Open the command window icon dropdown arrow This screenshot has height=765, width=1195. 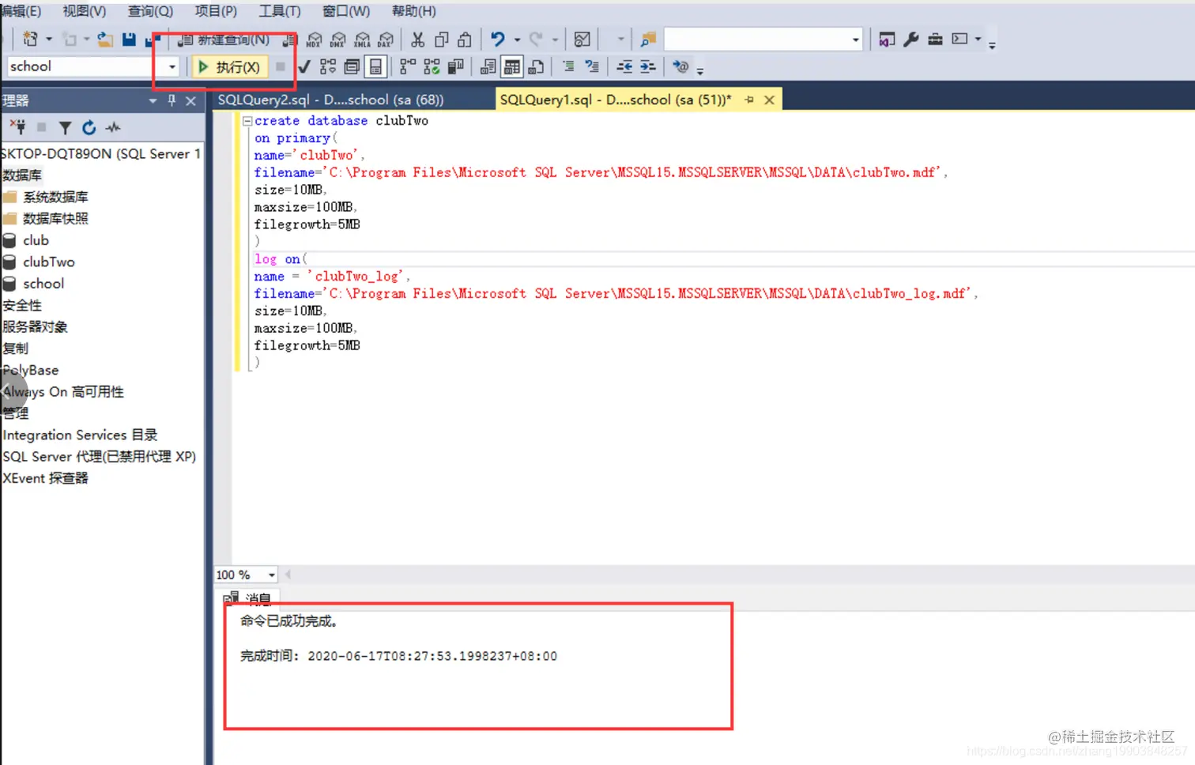pyautogui.click(x=978, y=39)
